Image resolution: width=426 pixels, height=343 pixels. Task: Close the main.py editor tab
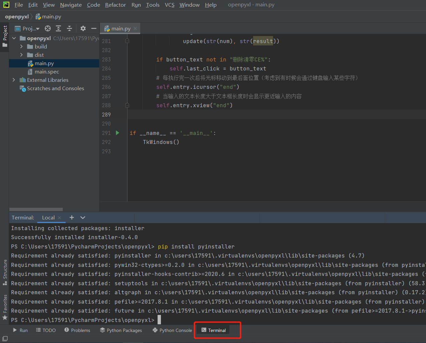135,28
